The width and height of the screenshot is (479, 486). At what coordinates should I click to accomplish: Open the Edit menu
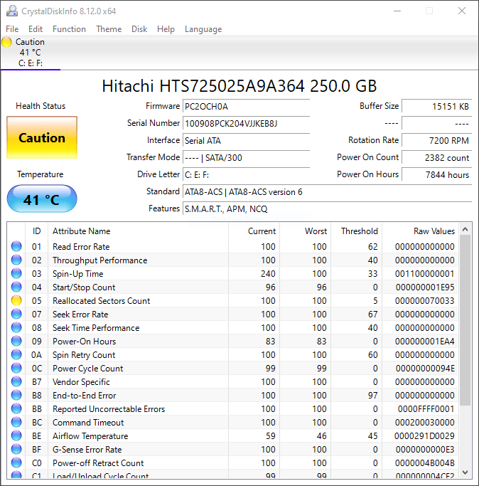[x=36, y=29]
